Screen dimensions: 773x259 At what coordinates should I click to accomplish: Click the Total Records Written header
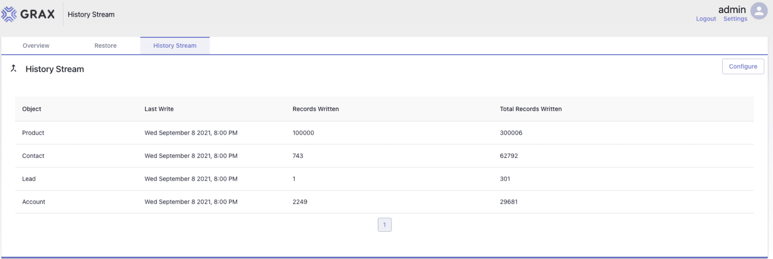530,109
